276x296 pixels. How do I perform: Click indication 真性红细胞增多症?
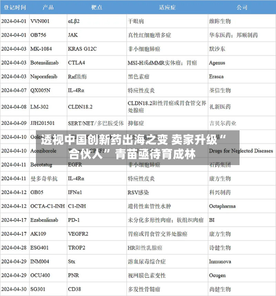(x=150, y=35)
